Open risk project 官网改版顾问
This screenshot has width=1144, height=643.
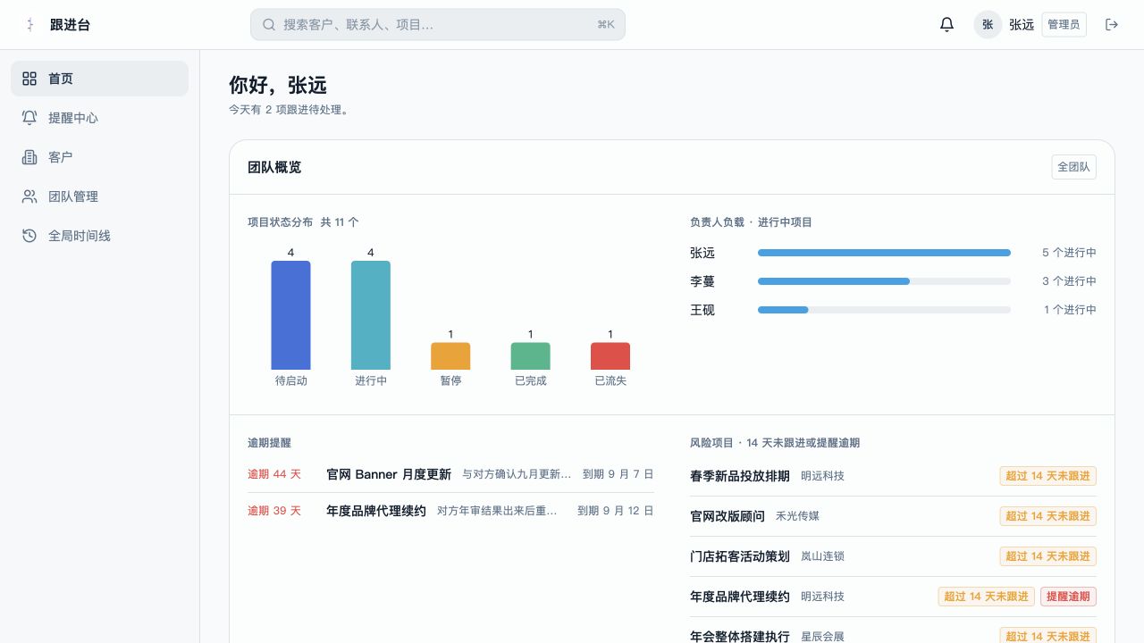pyautogui.click(x=893, y=516)
